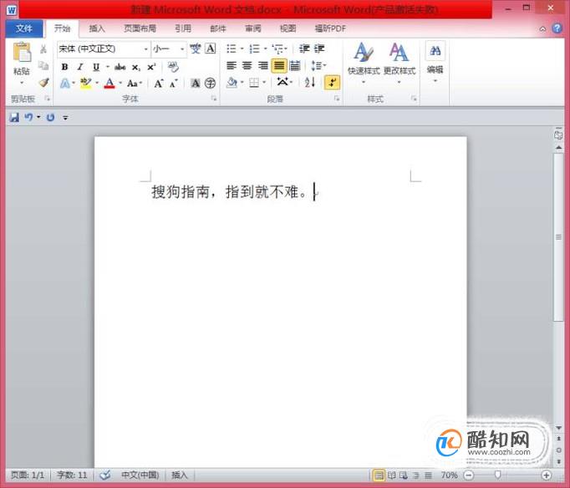The image size is (570, 488).
Task: Click in document text 搜狗指南
Action: [181, 192]
